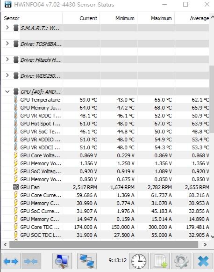Click the 300.000 A maximum TDC value
Screen dimensions: 214x272
click(160, 227)
